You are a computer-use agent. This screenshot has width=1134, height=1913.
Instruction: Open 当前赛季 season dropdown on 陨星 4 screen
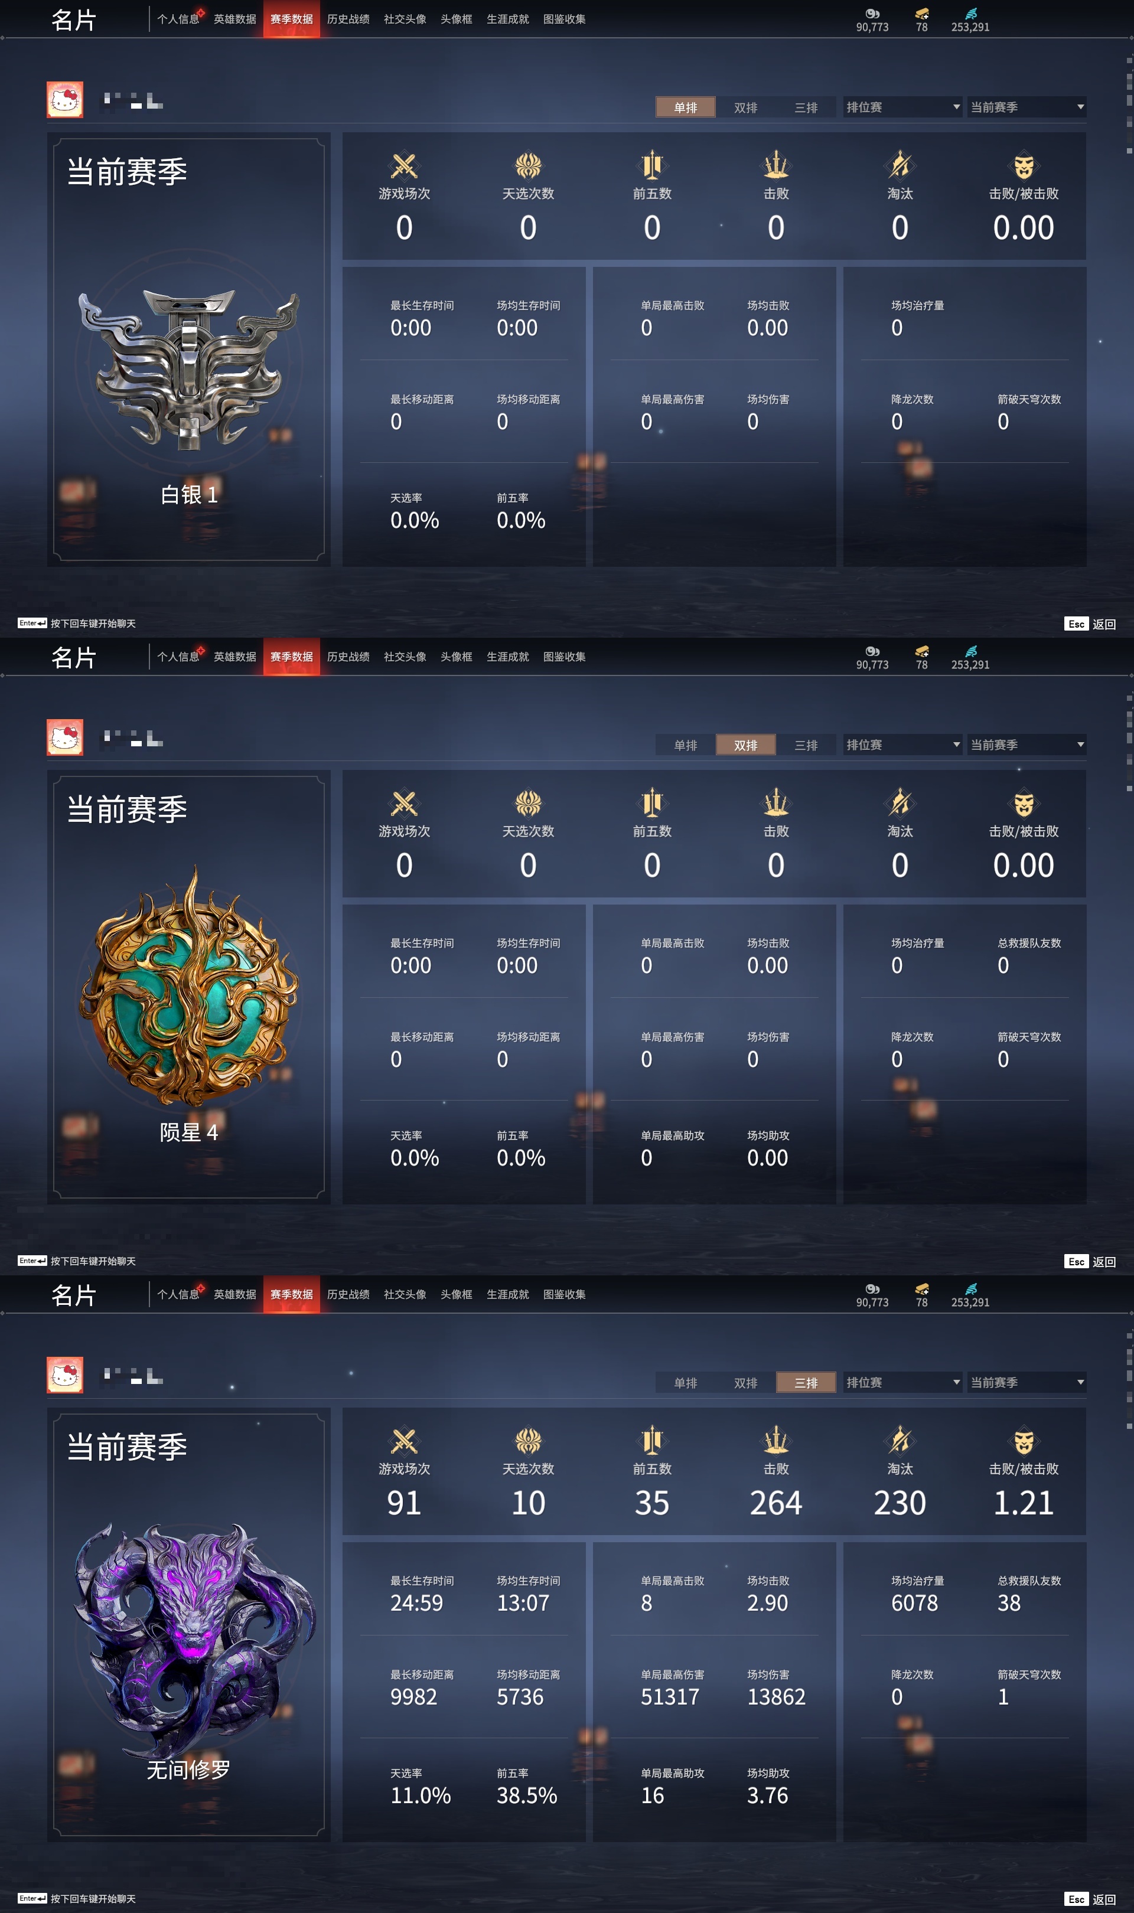[1027, 745]
